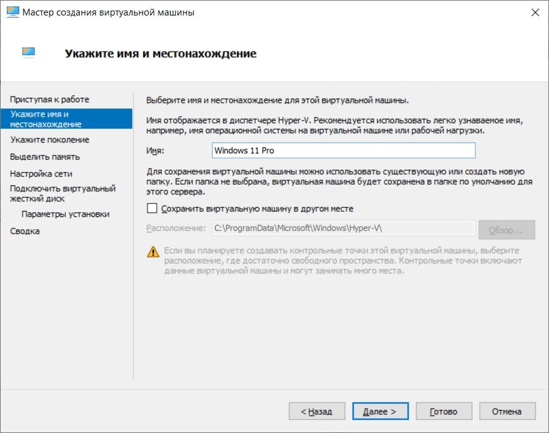Cancel the wizard with "Отмена"

point(507,411)
